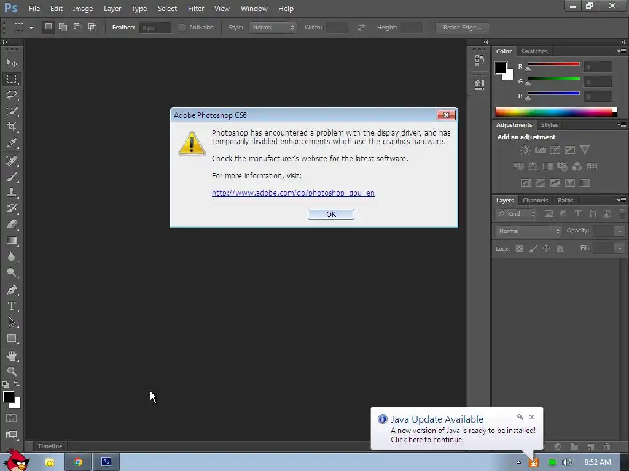Select the Eyedropper tool
The height and width of the screenshot is (471, 629).
coord(12,144)
